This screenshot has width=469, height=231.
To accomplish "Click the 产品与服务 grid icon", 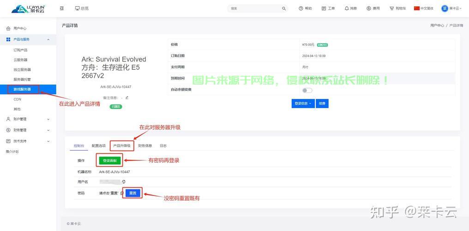I will [x=8, y=39].
